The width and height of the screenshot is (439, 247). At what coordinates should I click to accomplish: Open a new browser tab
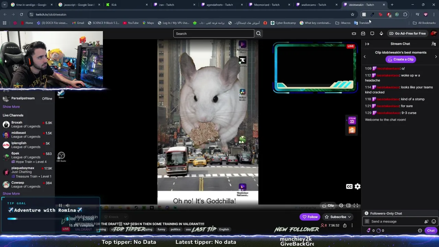point(392,5)
